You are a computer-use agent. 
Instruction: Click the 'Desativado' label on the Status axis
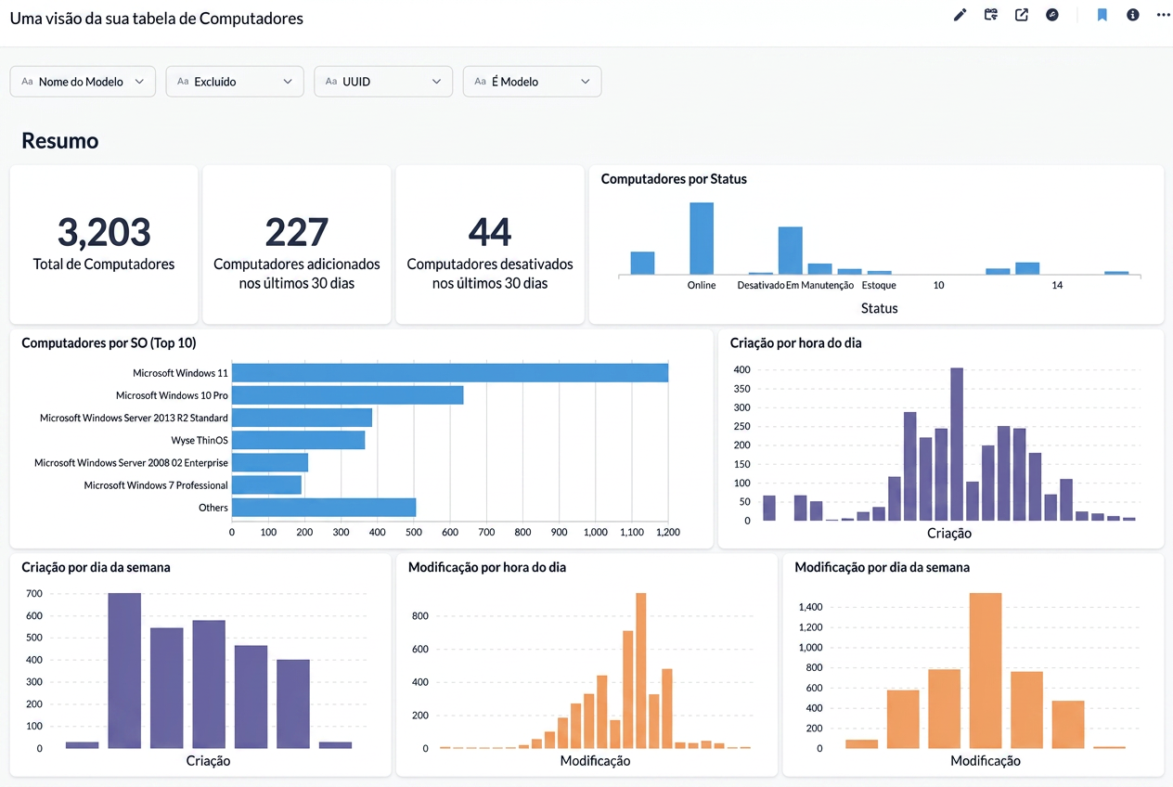coord(761,286)
